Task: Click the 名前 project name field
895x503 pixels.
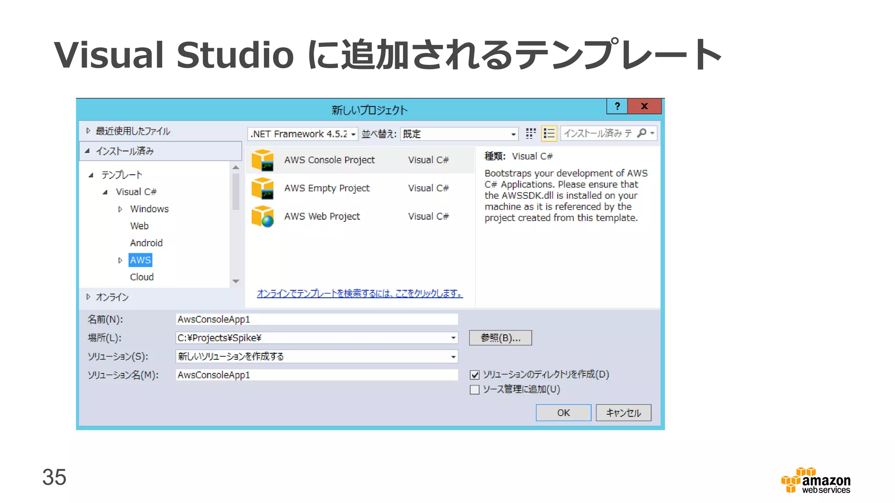Action: tap(317, 320)
